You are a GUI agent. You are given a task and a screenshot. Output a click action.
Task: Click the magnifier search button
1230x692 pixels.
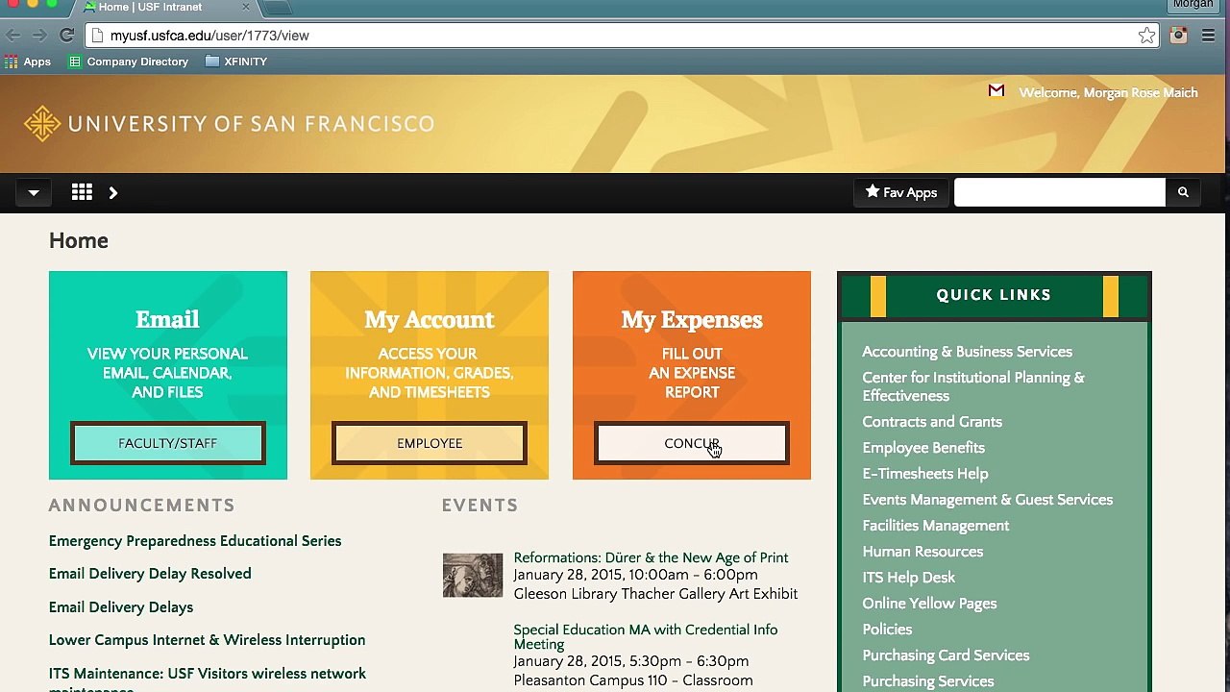[1183, 192]
